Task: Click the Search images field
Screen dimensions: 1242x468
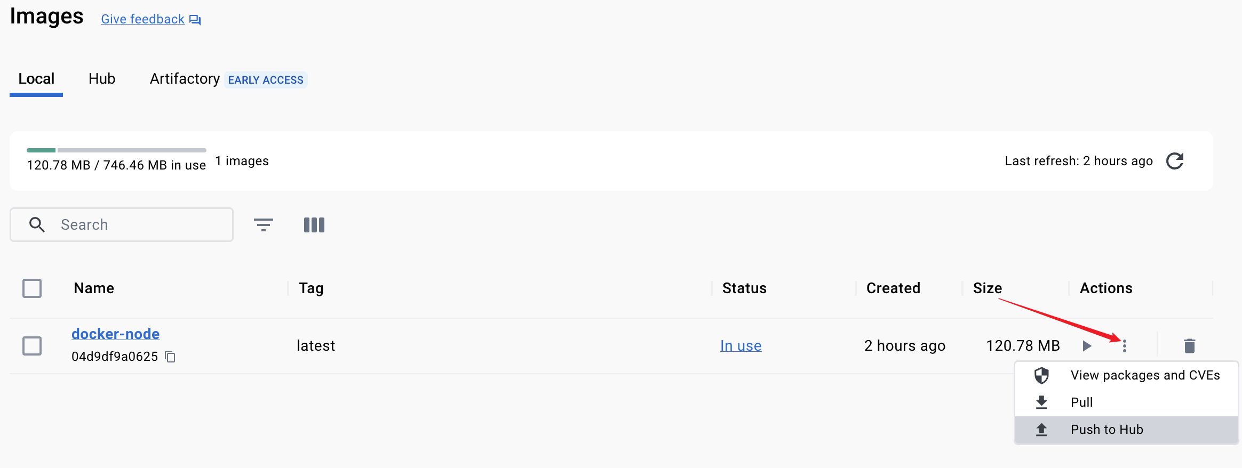Action: [x=122, y=224]
